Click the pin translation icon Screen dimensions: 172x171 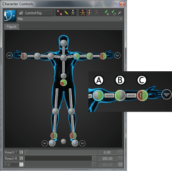click(x=106, y=13)
